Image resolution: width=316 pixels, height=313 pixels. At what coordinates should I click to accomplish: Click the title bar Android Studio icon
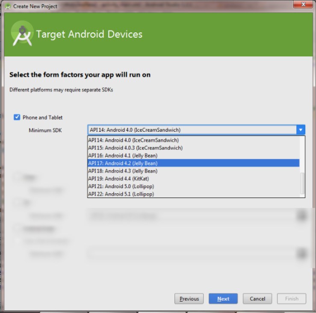pos(8,6)
